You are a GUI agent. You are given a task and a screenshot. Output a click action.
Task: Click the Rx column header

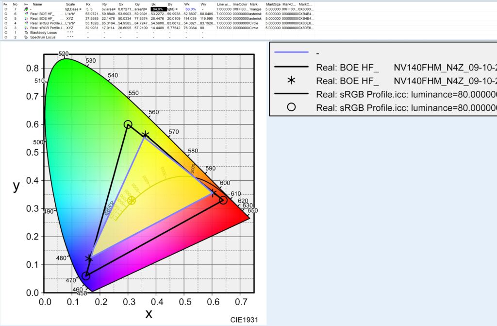pos(88,4)
